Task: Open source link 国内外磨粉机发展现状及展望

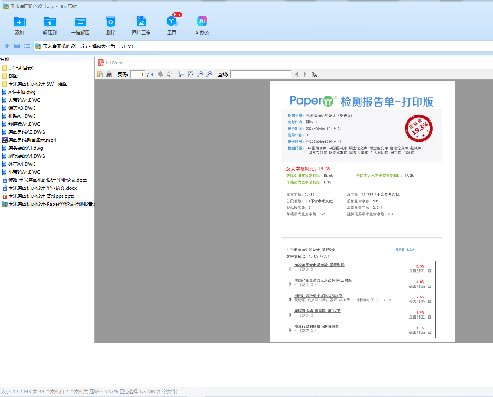Action: [x=318, y=295]
